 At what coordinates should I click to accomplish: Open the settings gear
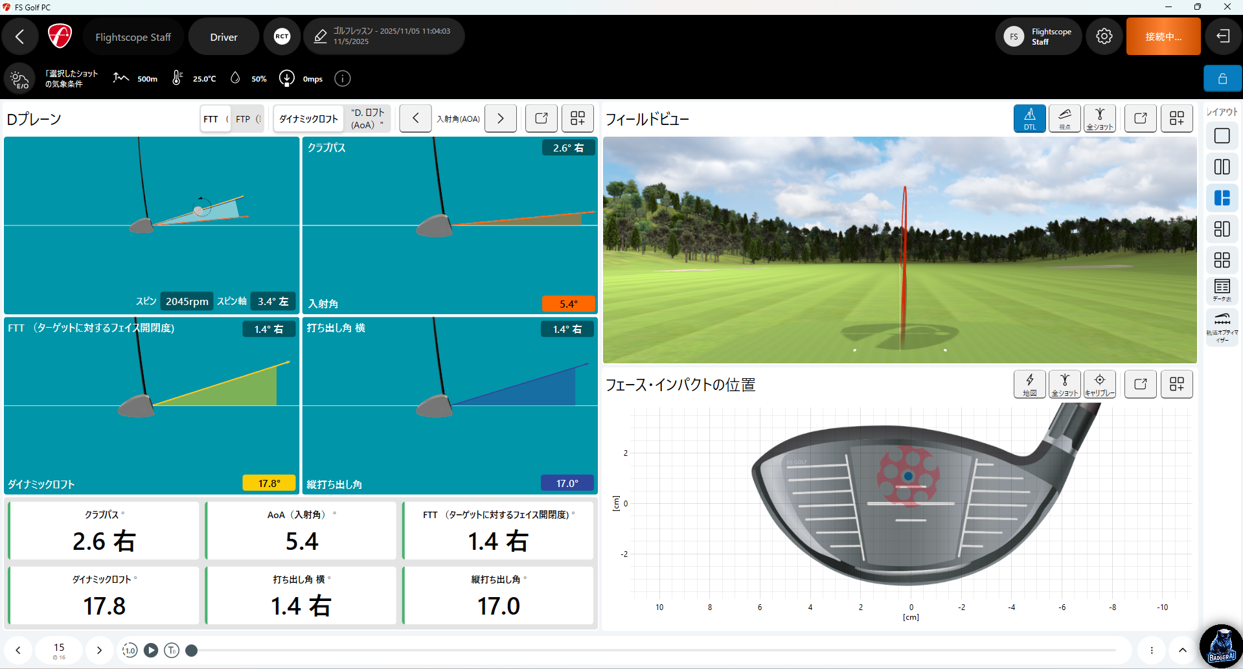pyautogui.click(x=1104, y=37)
